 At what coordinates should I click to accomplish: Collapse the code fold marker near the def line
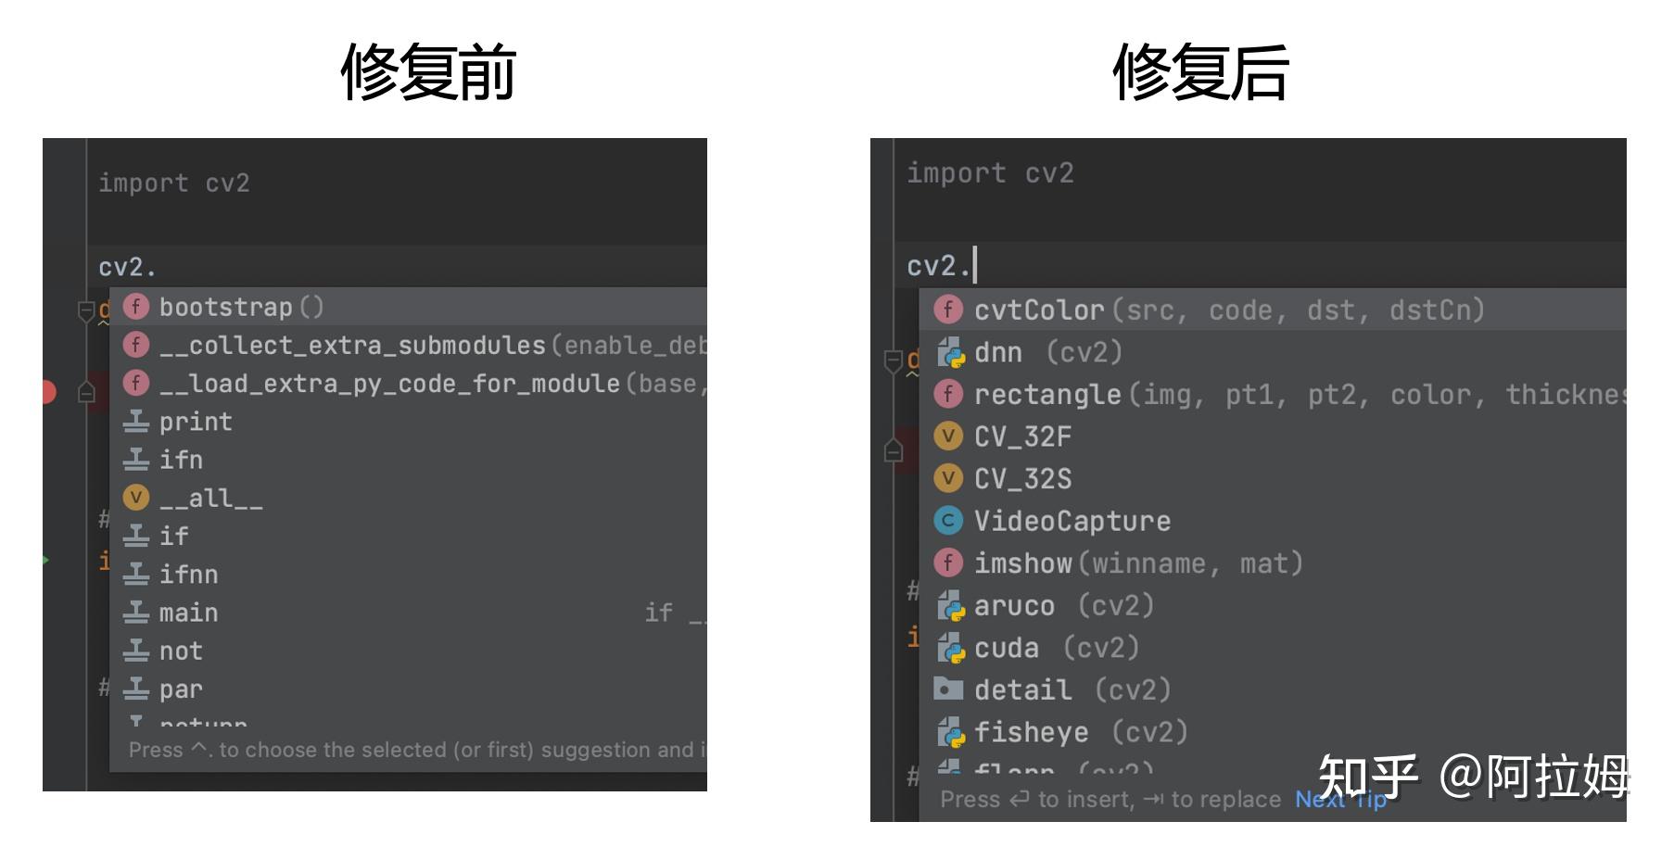[x=86, y=310]
